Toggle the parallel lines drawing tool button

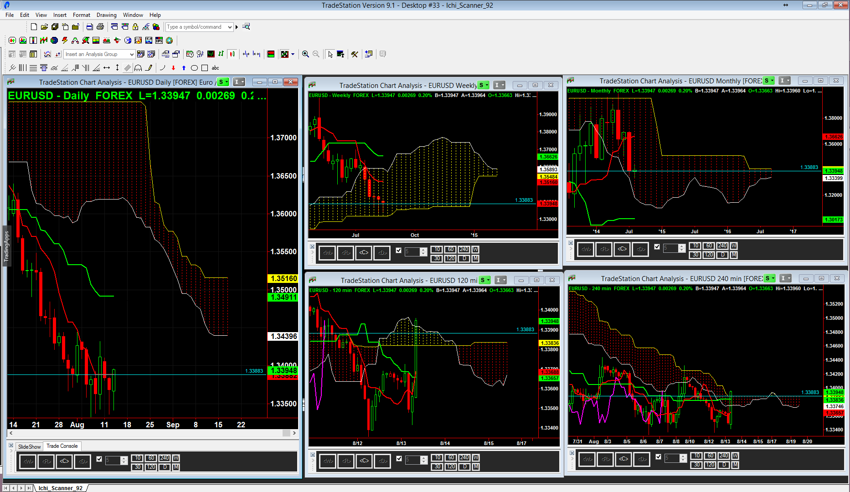coord(128,68)
